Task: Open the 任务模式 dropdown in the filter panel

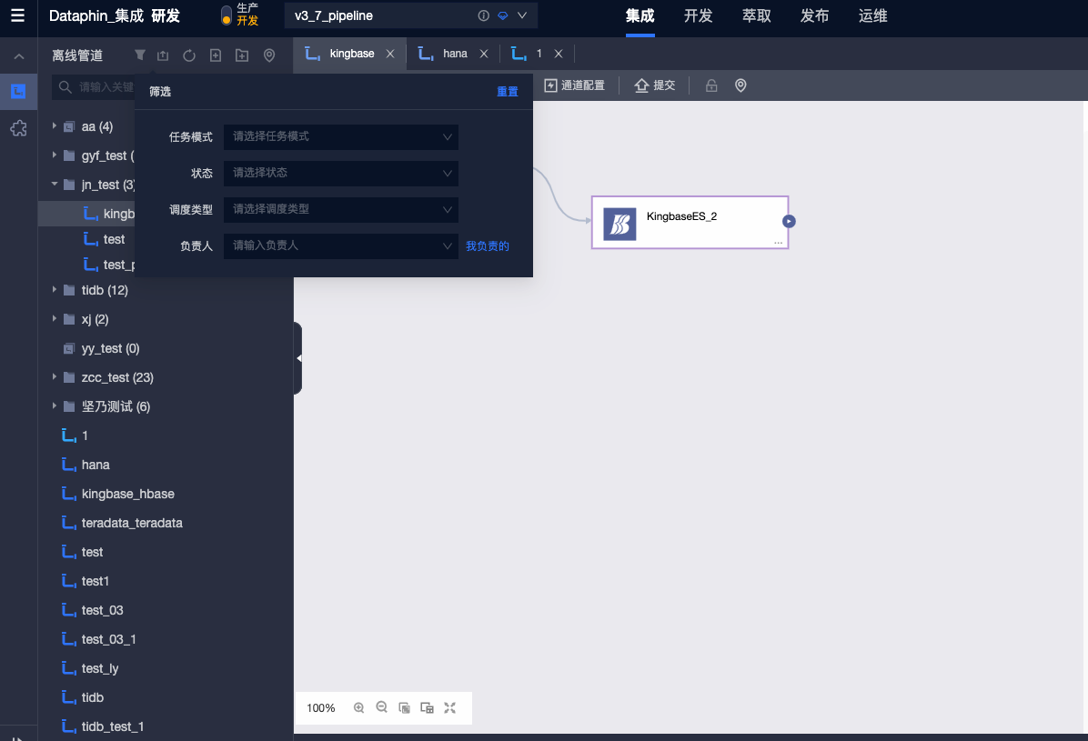Action: (x=340, y=136)
